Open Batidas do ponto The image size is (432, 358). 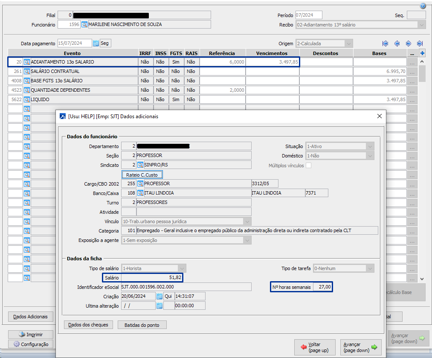click(x=142, y=325)
